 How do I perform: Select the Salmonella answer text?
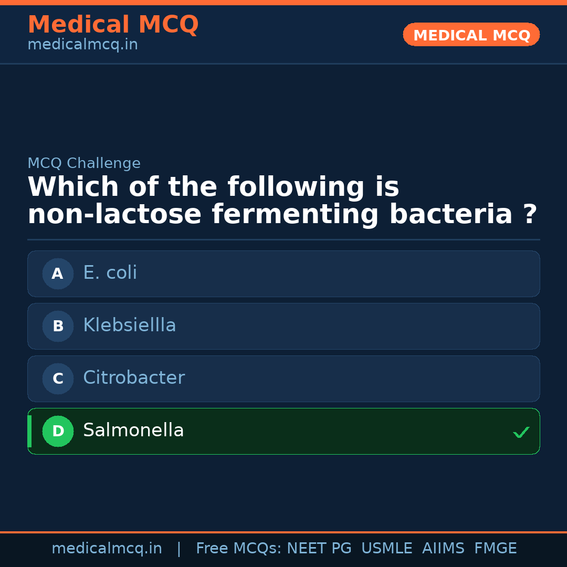click(133, 430)
